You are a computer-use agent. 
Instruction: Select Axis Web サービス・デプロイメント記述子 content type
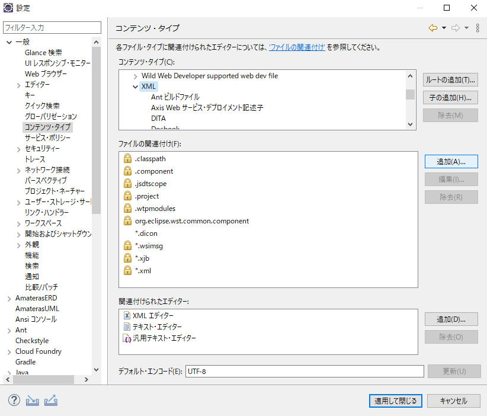pos(207,108)
